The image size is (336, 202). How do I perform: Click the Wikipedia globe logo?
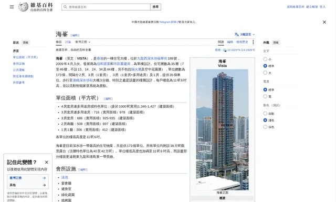(23, 7)
